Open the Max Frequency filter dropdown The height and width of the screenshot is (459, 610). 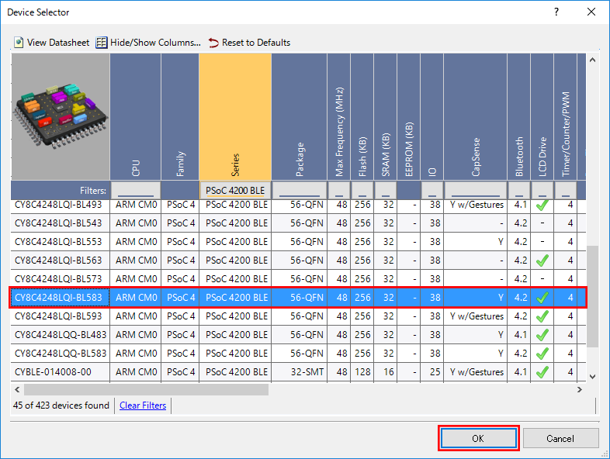coord(339,191)
